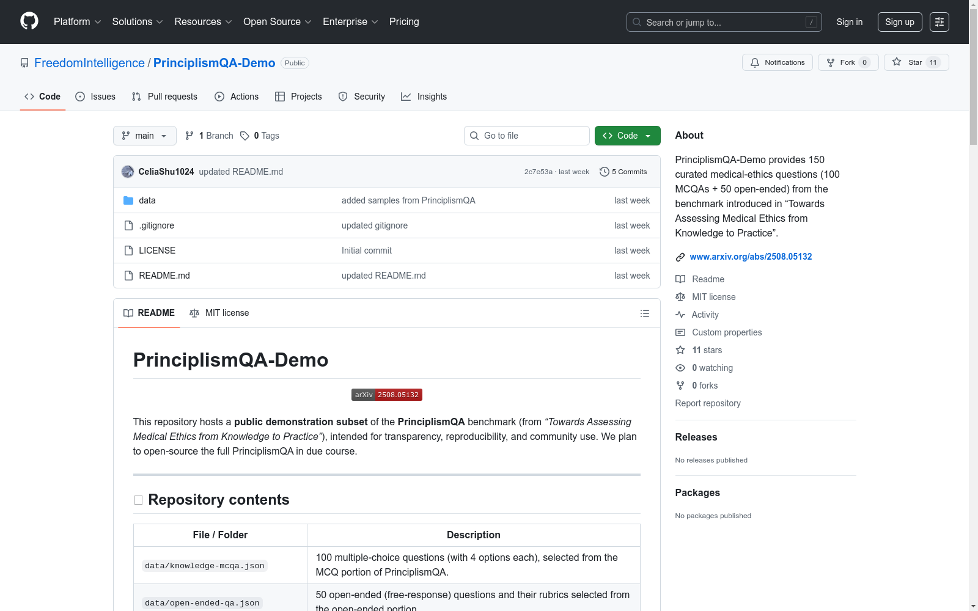Open the Issues tab
Viewport: 978px width, 611px height.
click(95, 97)
